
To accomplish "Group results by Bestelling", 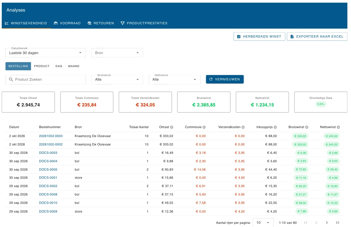I will point(18,66).
